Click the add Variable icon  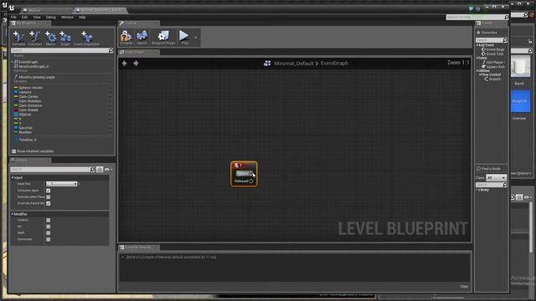click(x=18, y=37)
